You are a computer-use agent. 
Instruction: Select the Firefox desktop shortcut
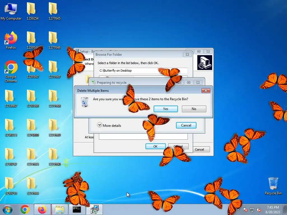click(x=11, y=40)
